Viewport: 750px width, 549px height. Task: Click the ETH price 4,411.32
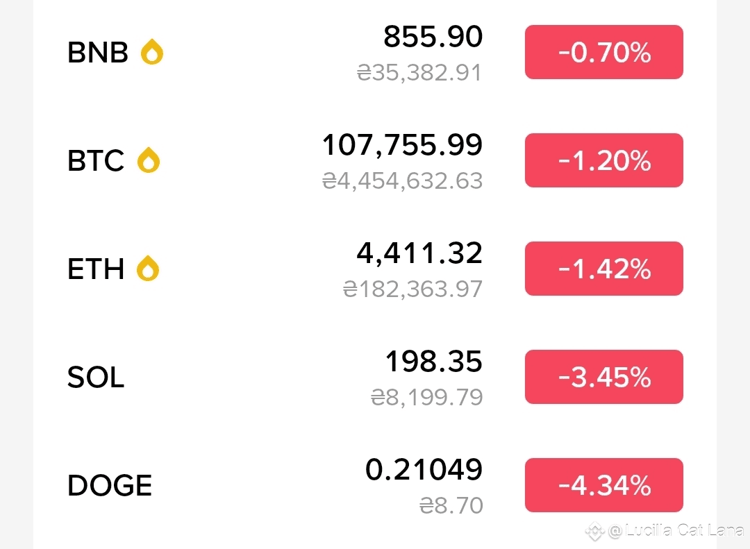click(419, 253)
